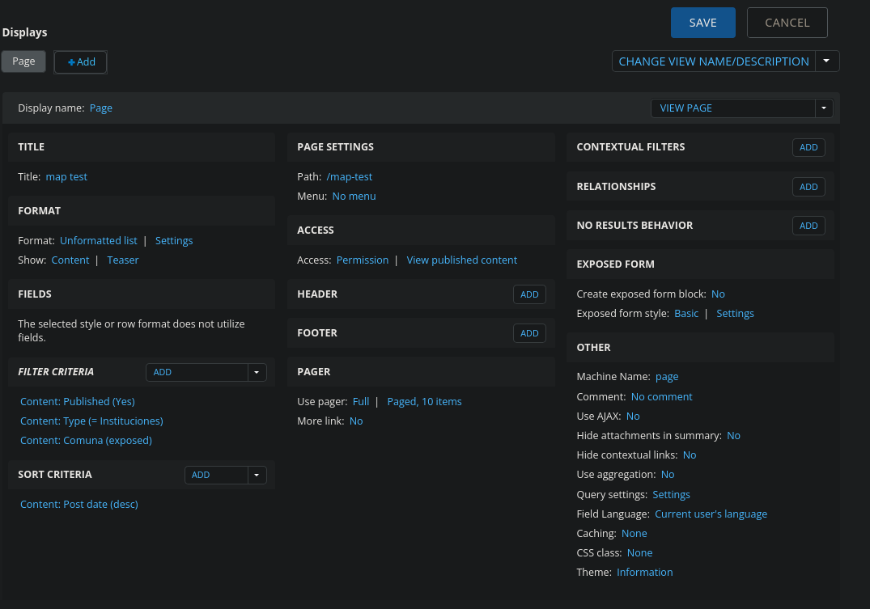Image resolution: width=870 pixels, height=609 pixels.
Task: Add a Footer element
Action: tap(529, 333)
